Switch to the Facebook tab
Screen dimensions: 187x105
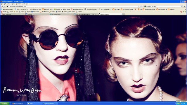tap(37, 14)
